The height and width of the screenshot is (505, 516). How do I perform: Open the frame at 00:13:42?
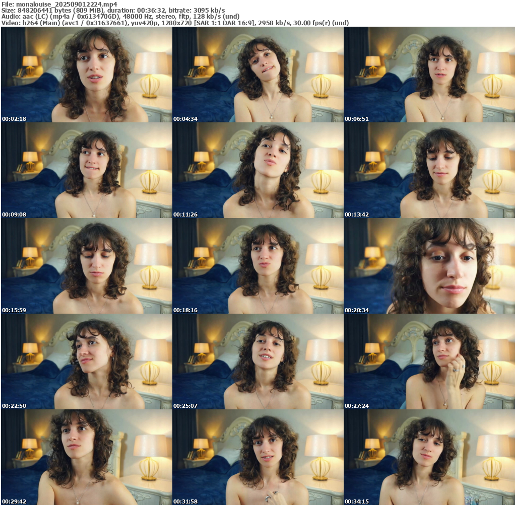[x=429, y=170]
